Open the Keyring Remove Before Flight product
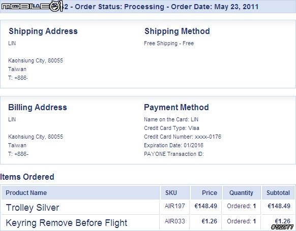The height and width of the screenshot is (231, 296). [67, 223]
